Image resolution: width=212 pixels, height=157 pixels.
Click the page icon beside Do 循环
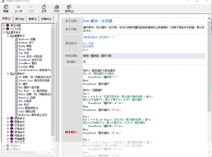pyautogui.click(x=17, y=84)
